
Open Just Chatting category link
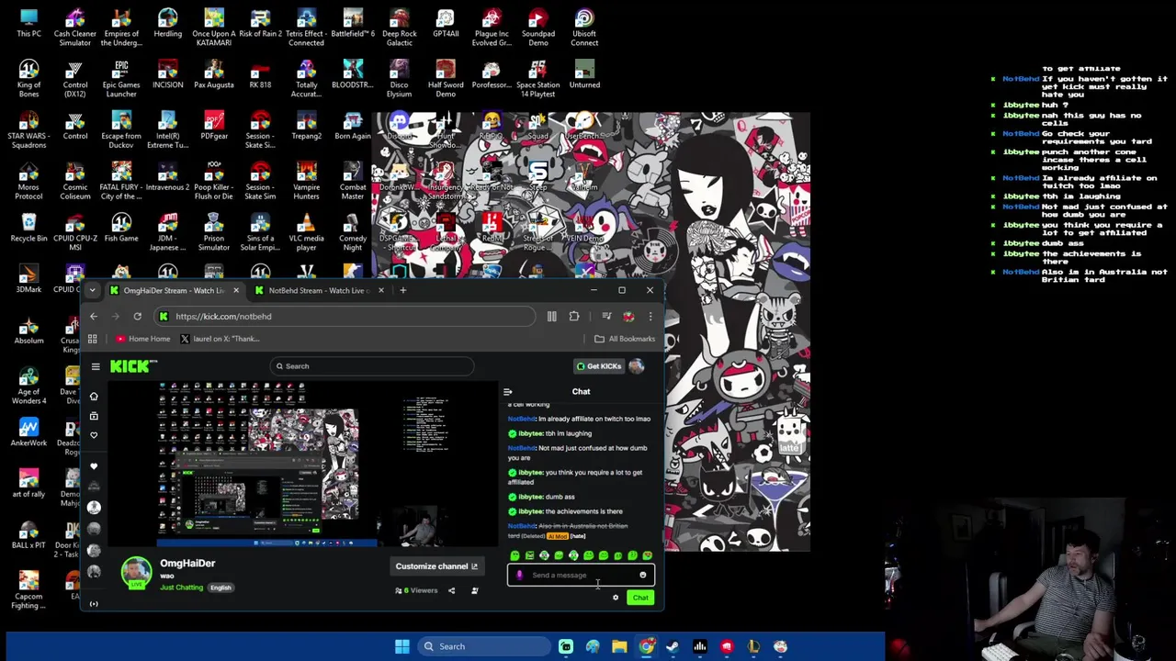point(182,588)
